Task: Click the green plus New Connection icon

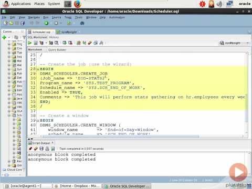Action: pyautogui.click(x=4, y=37)
